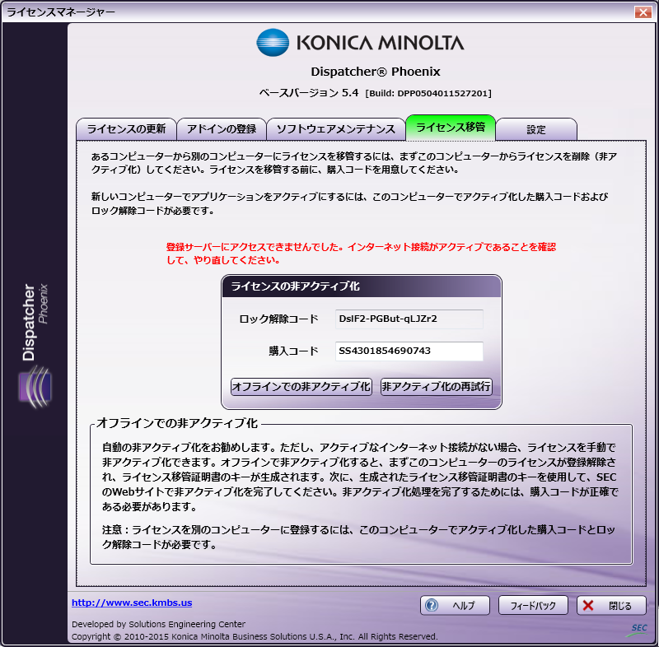
Task: Click Developed by Solutions Engineering Center text
Action: (x=158, y=624)
